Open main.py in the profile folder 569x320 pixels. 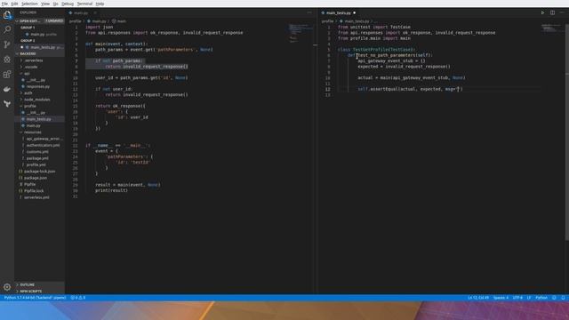[x=39, y=125]
